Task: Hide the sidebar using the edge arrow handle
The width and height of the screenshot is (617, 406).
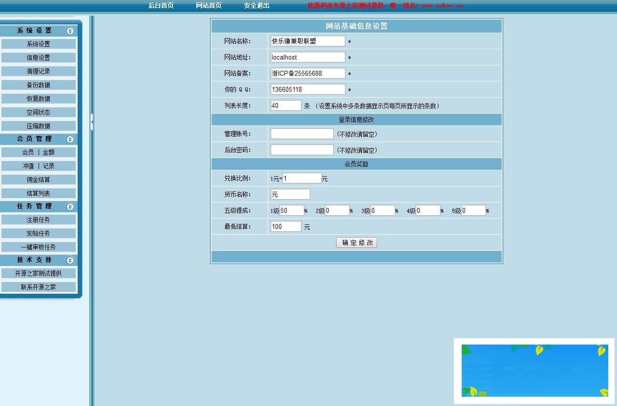Action: pyautogui.click(x=91, y=122)
